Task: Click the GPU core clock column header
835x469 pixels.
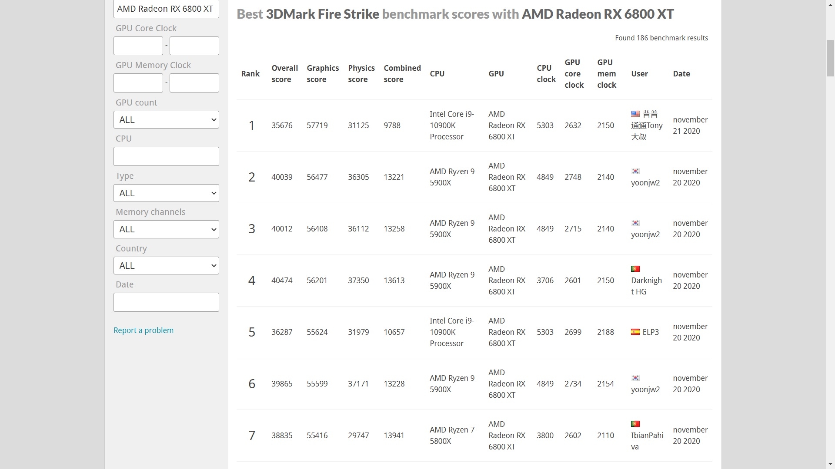Action: [574, 74]
